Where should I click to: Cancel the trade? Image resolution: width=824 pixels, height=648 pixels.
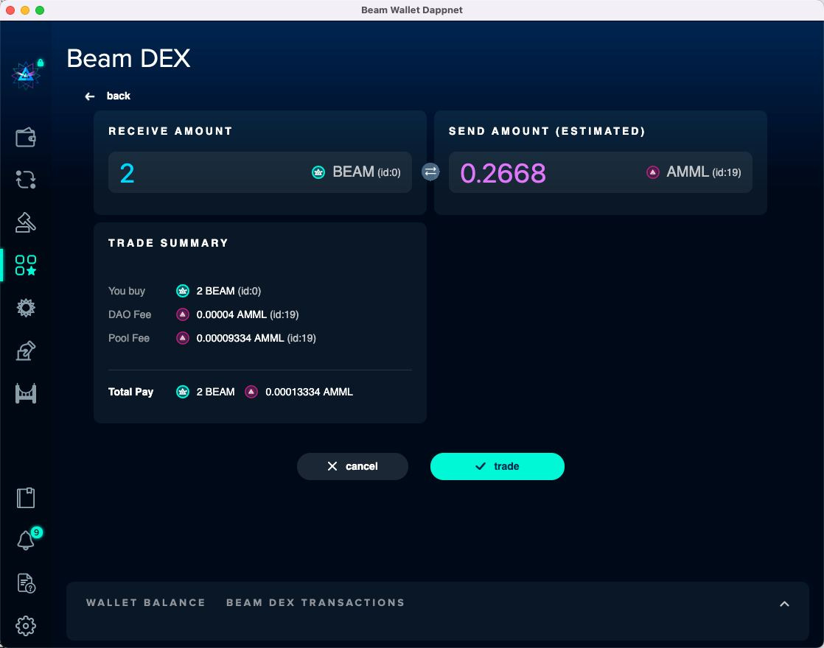[352, 466]
